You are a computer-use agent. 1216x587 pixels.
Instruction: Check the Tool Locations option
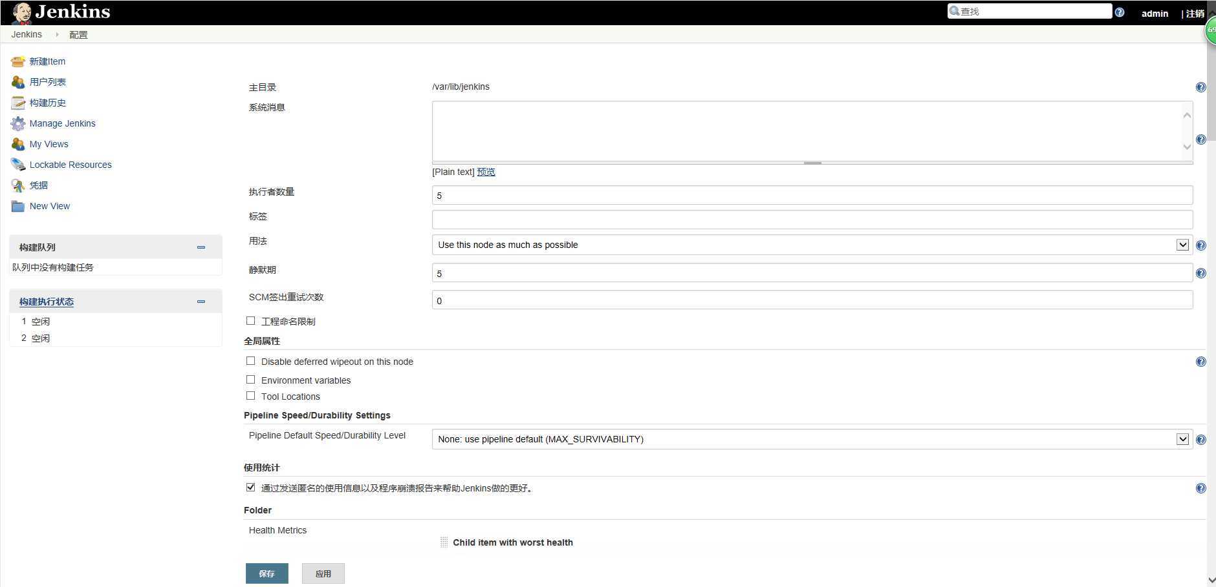point(250,396)
